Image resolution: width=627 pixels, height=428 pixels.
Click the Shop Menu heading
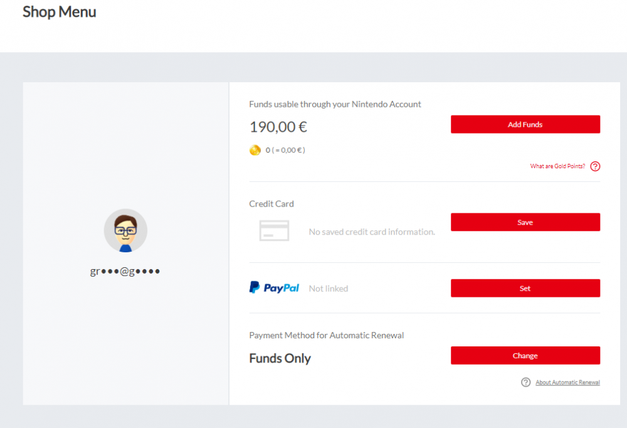click(60, 12)
